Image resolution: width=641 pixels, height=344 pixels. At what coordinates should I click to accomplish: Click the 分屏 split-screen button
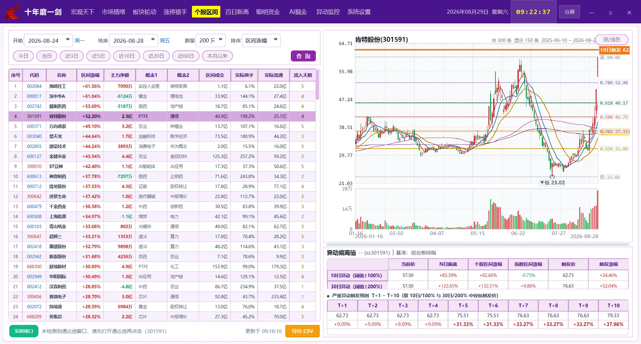[x=570, y=12]
